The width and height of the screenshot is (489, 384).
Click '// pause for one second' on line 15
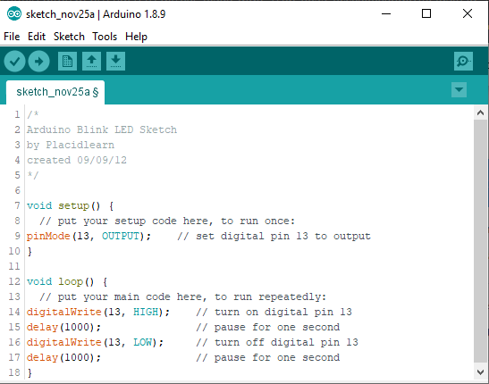pyautogui.click(x=267, y=328)
